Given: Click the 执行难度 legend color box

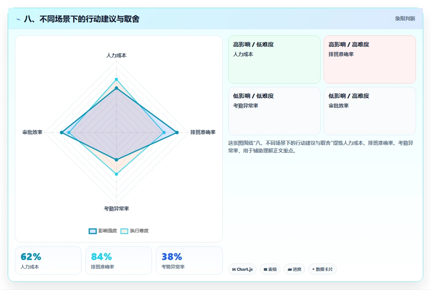Looking at the screenshot, I should tap(124, 231).
